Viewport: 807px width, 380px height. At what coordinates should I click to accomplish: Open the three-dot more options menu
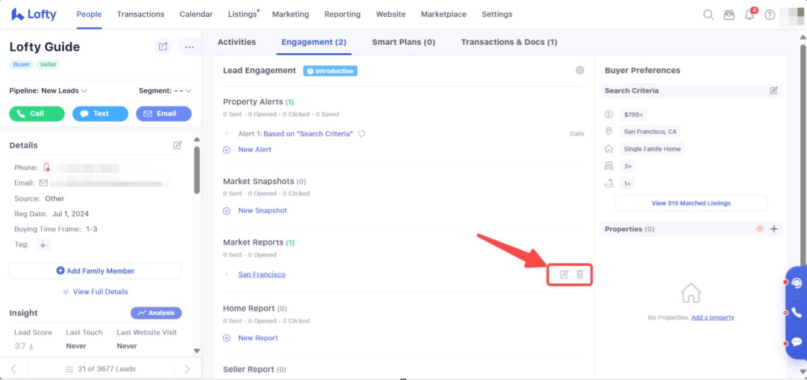189,47
